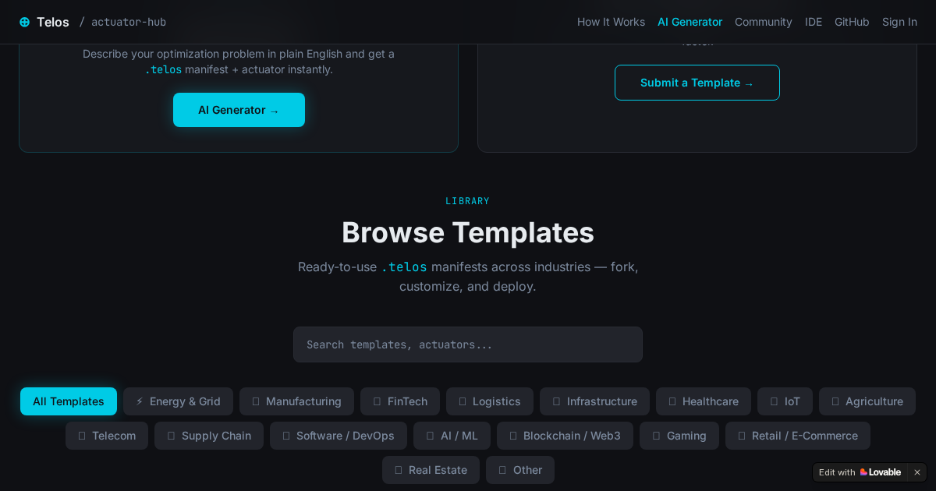Choose the AI / ML category
Image resolution: width=936 pixels, height=491 pixels.
(x=452, y=436)
